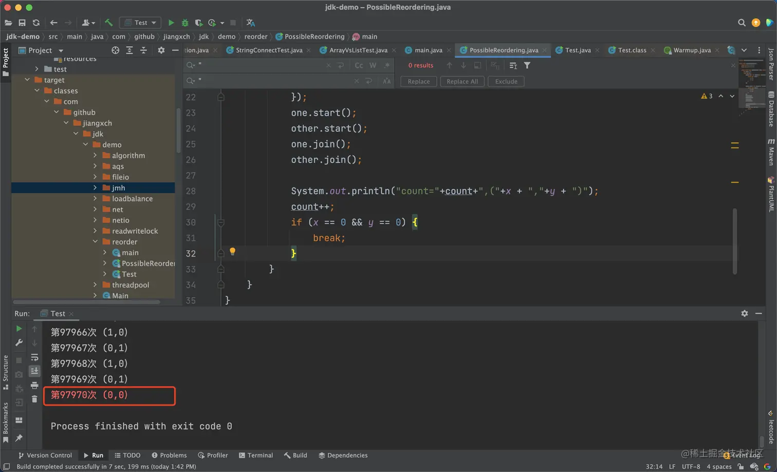Click the green Run button in toolbar
The width and height of the screenshot is (777, 472).
coord(171,23)
